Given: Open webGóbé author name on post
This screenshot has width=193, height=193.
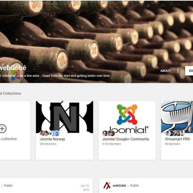Looking at the screenshot, I should point(119,186).
